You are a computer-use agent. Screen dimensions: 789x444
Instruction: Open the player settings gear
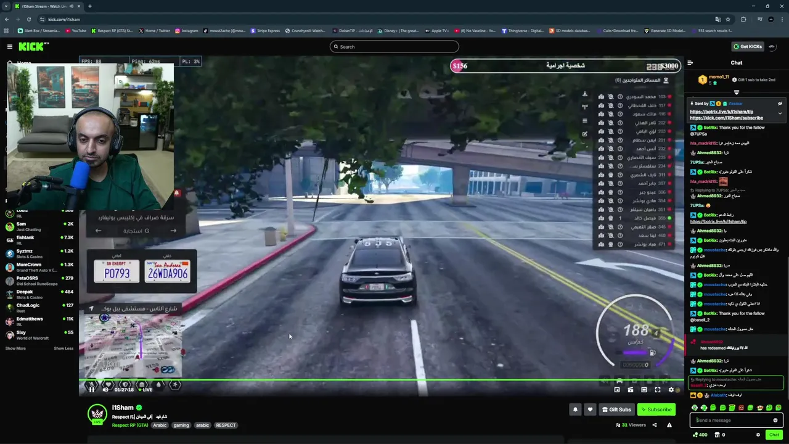(x=671, y=390)
